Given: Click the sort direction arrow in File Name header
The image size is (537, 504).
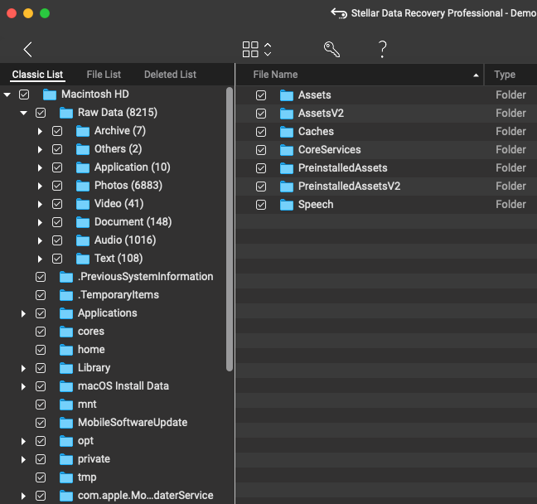Looking at the screenshot, I should pos(476,75).
